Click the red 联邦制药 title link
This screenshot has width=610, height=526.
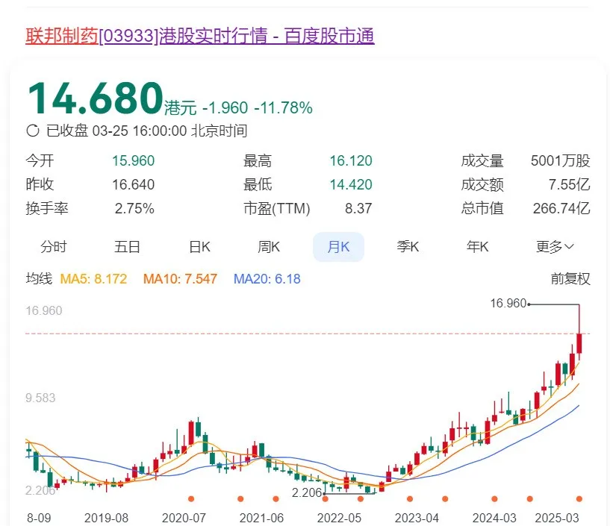(62, 36)
